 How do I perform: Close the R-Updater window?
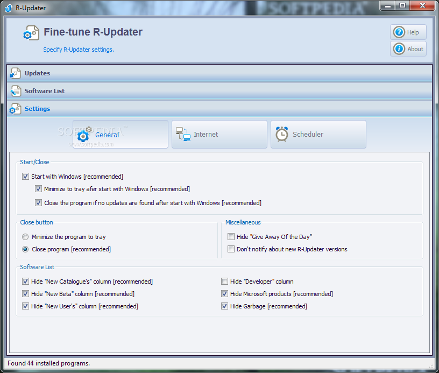pyautogui.click(x=422, y=5)
